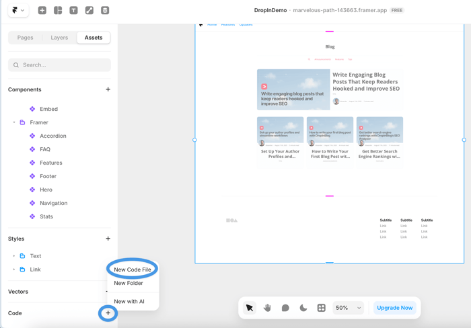471x328 pixels.
Task: Click the FREE plan badge
Action: (397, 10)
